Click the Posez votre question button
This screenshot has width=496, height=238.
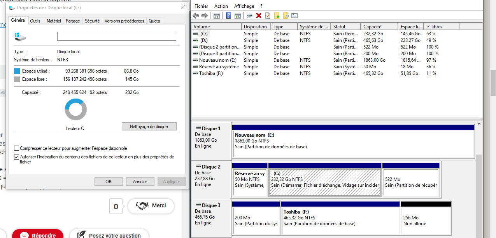coord(109,234)
